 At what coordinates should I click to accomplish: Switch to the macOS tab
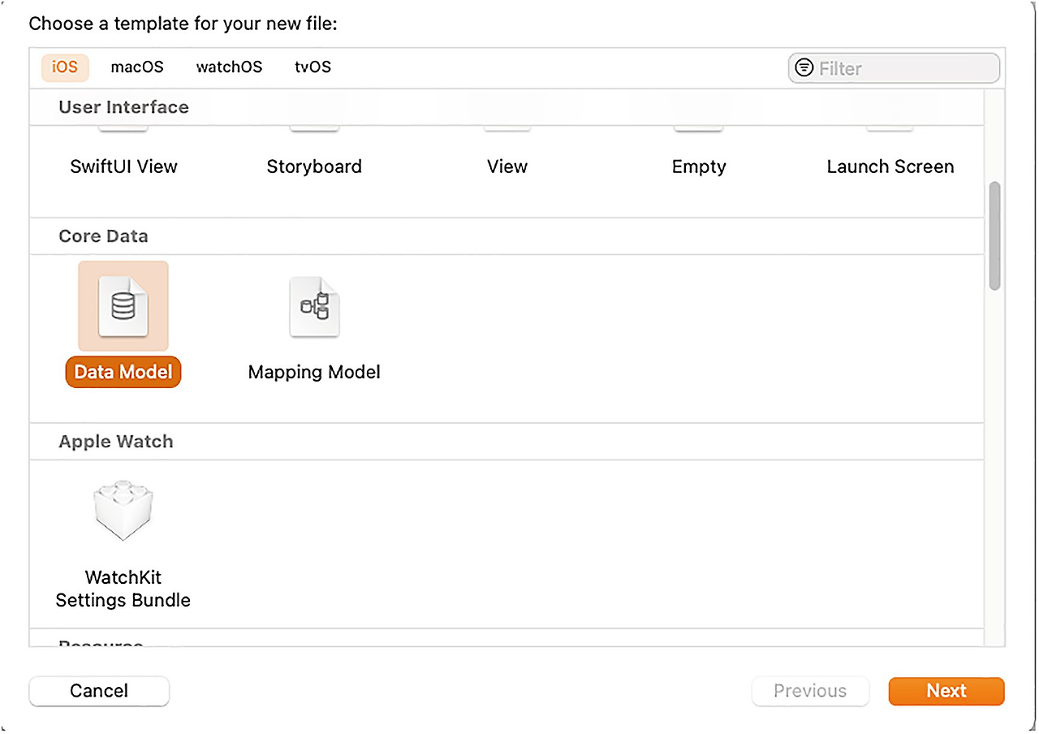click(x=137, y=67)
